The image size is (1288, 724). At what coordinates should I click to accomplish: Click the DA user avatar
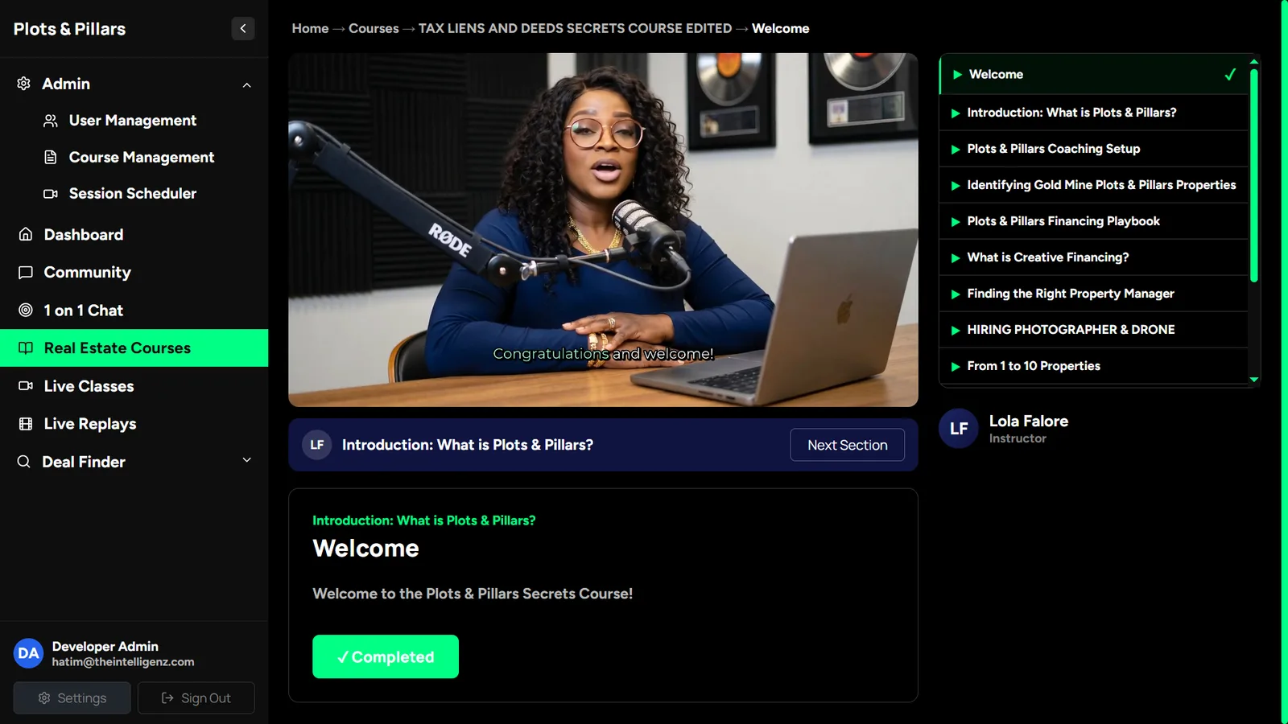pyautogui.click(x=28, y=653)
